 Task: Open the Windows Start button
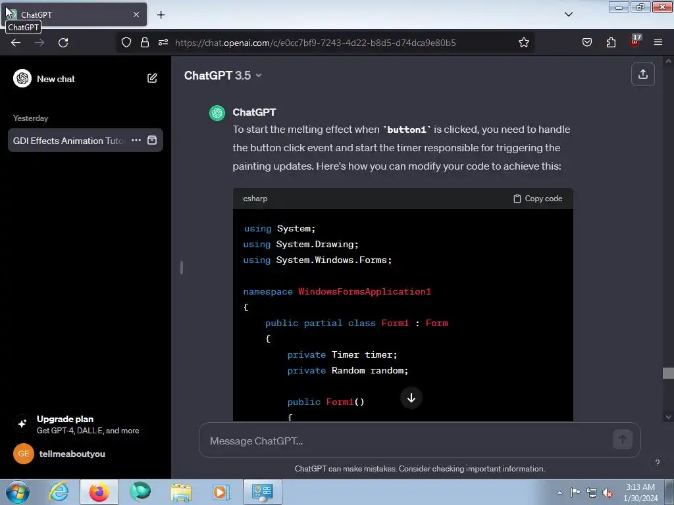click(18, 492)
